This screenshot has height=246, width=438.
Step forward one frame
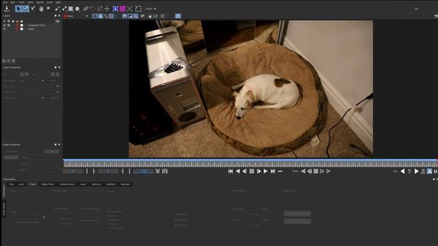point(259,172)
